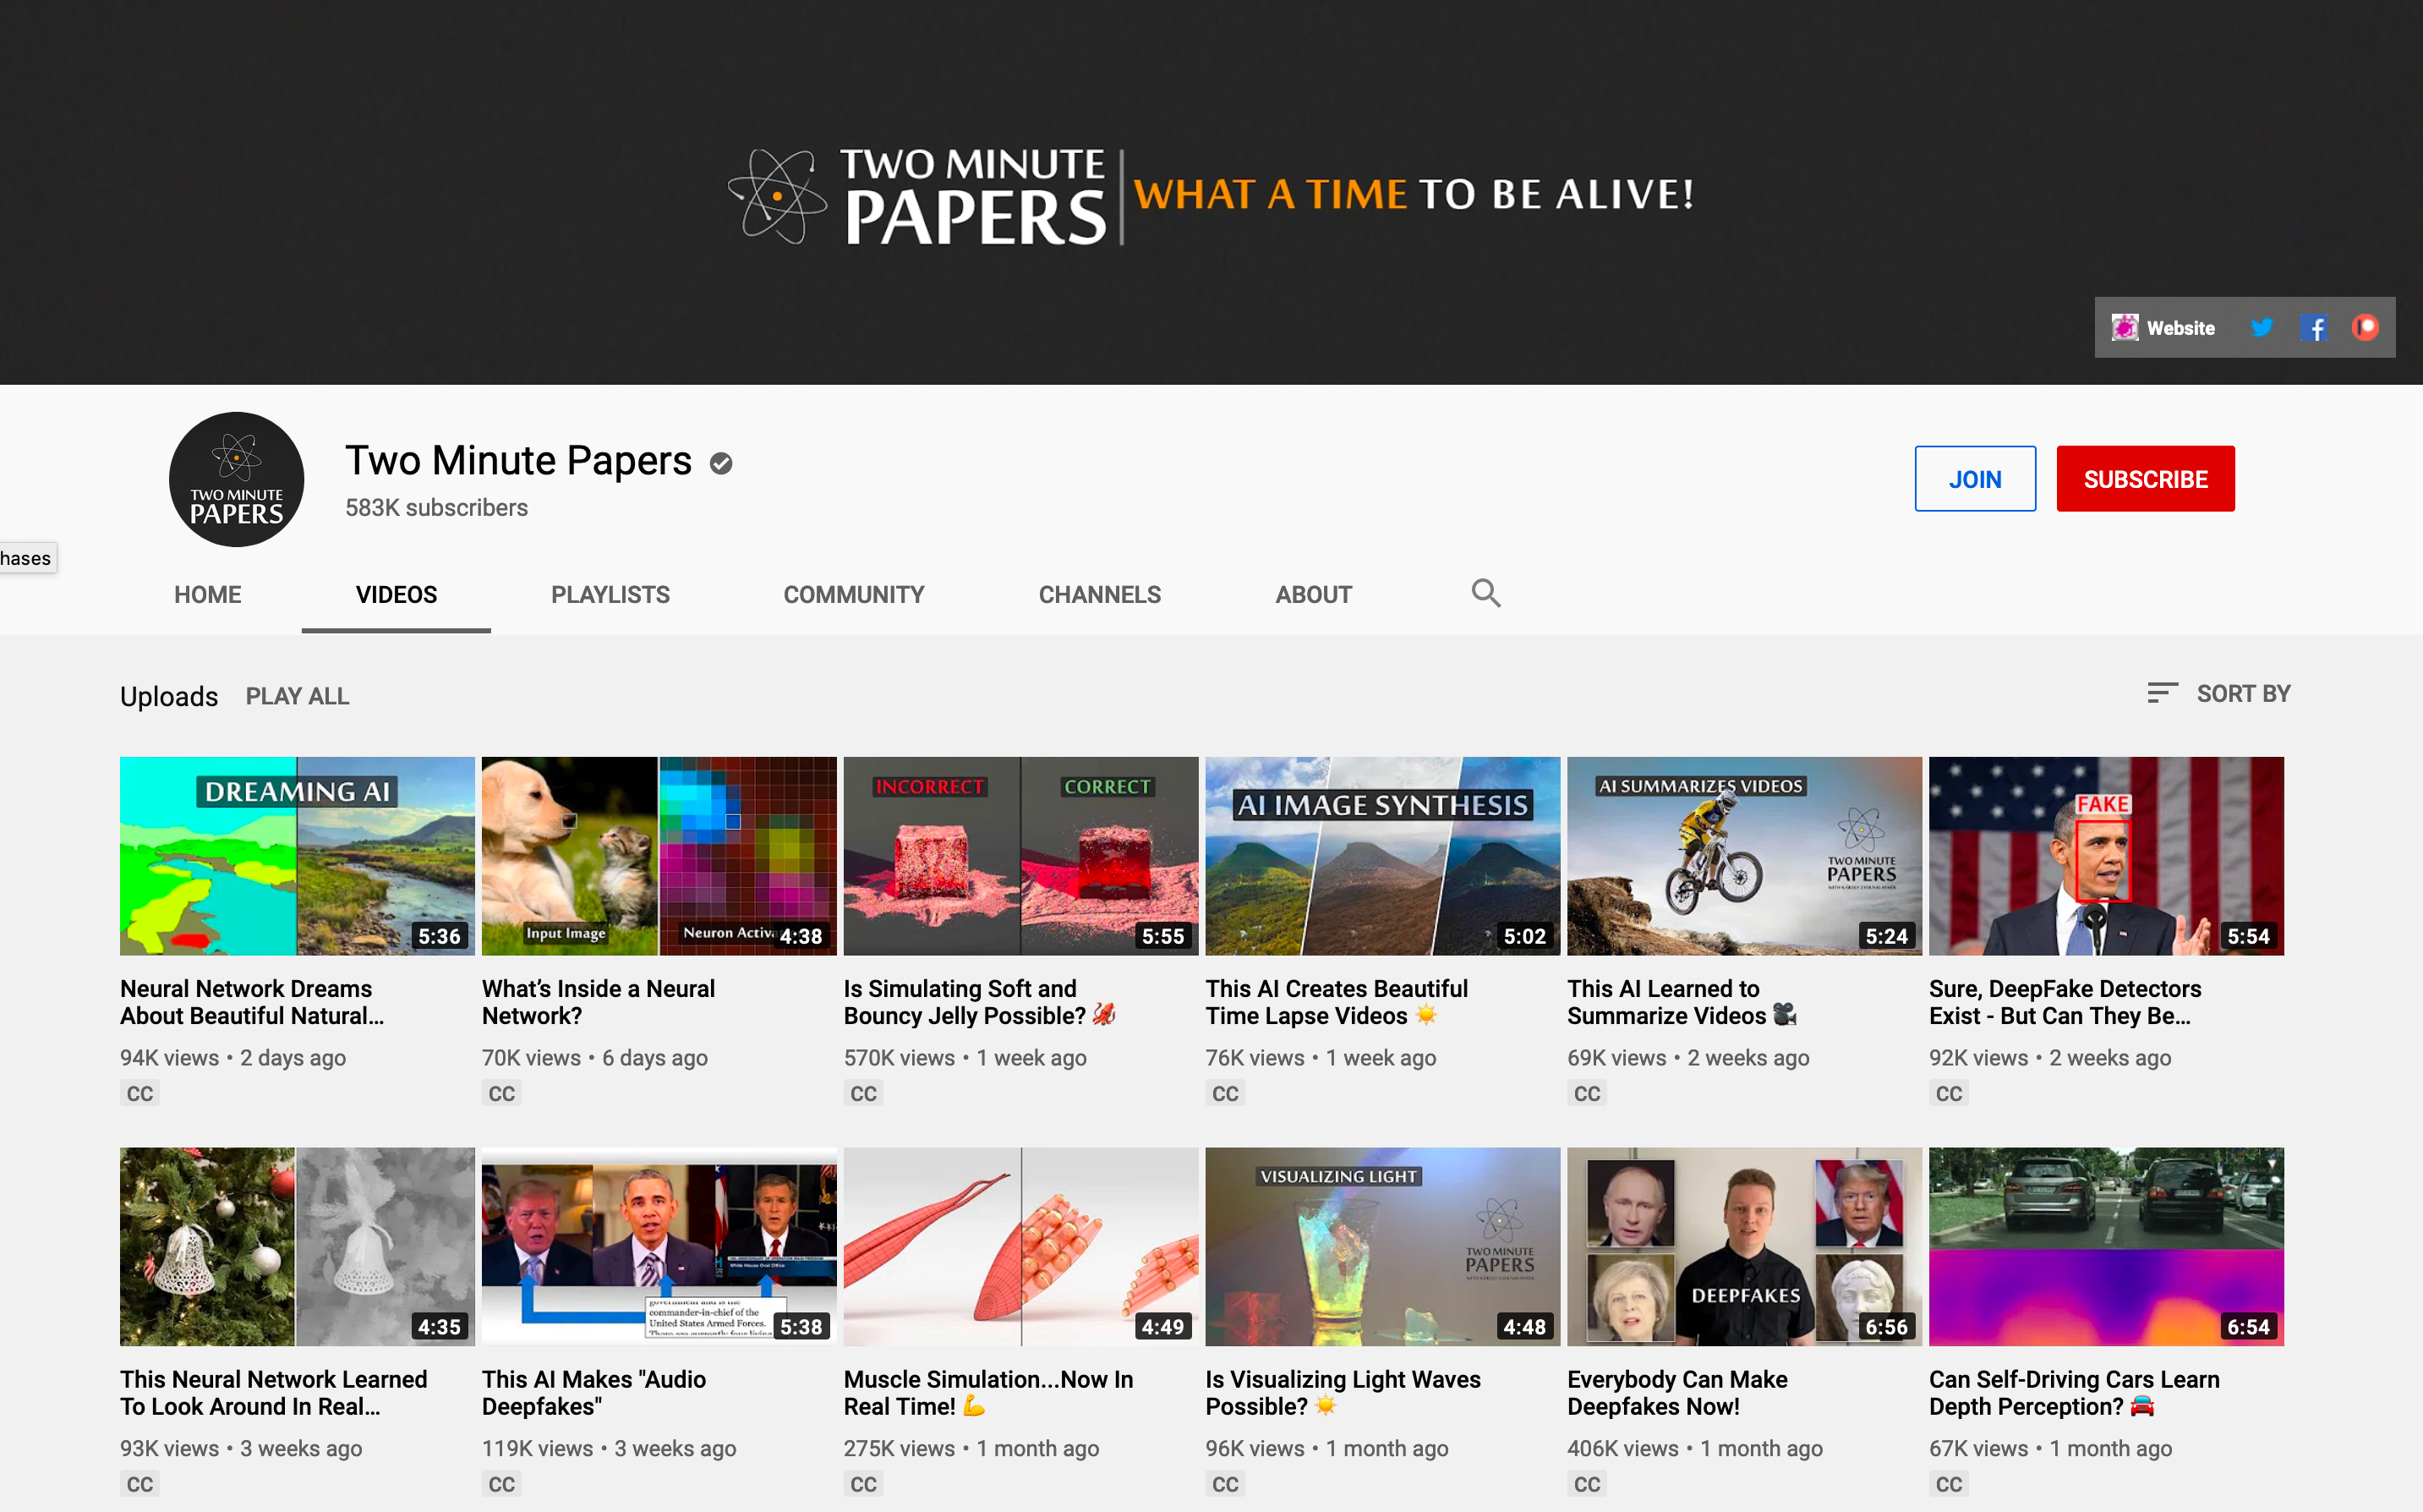This screenshot has width=2423, height=1512.
Task: Click the red SUBSCRIBE button
Action: pyautogui.click(x=2145, y=479)
